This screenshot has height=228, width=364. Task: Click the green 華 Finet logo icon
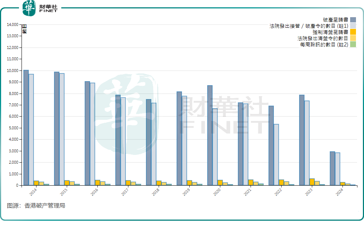click(29, 8)
